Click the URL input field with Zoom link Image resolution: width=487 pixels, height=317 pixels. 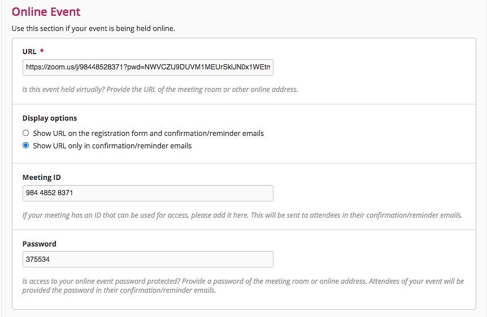coord(148,67)
